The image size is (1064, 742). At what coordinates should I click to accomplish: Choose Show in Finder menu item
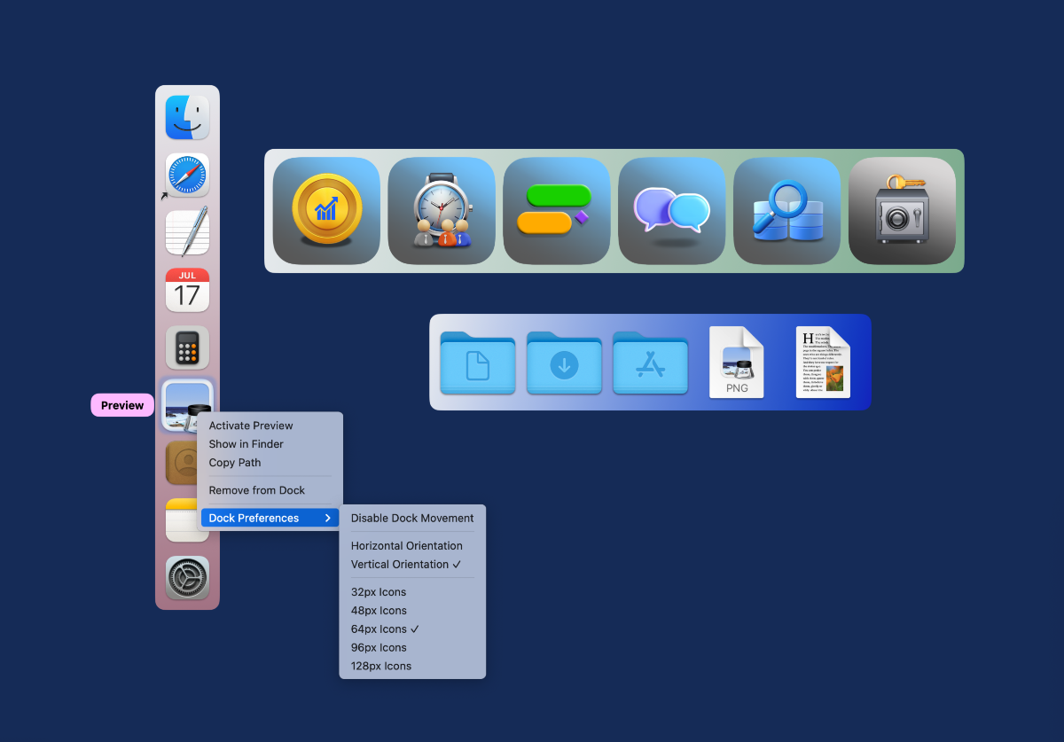246,444
